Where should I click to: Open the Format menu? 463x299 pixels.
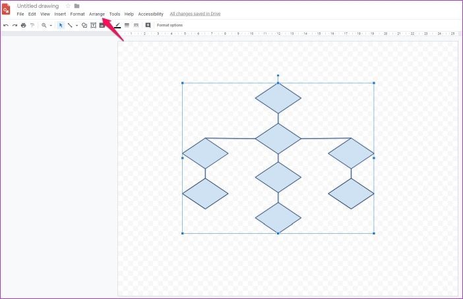[77, 14]
